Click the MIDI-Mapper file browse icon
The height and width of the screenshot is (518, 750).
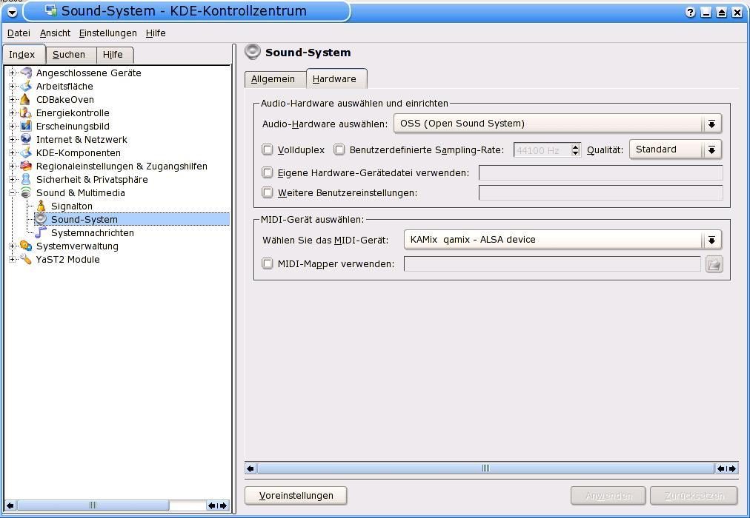click(714, 264)
